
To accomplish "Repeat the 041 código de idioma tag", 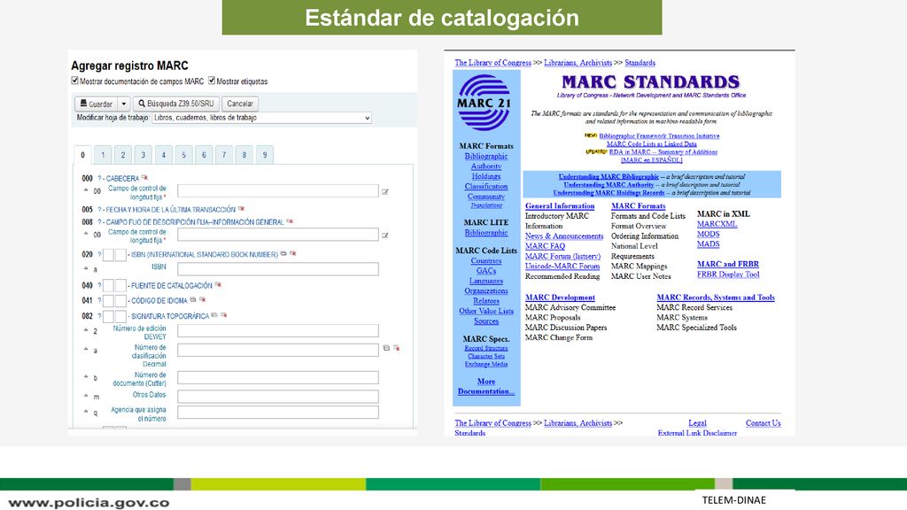I will click(193, 299).
